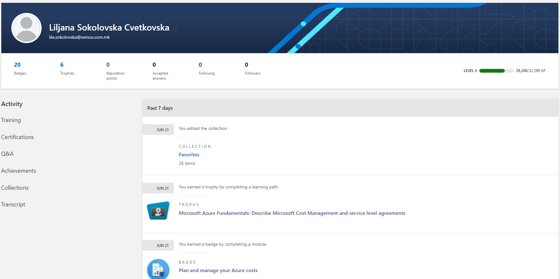560x279 pixels.
Task: Click 'You earned a trophy' activity text
Action: (x=228, y=187)
